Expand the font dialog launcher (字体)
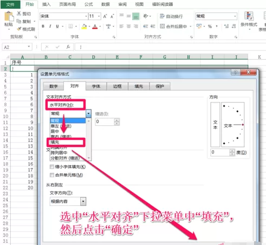The height and width of the screenshot is (245, 266). tap(114, 37)
